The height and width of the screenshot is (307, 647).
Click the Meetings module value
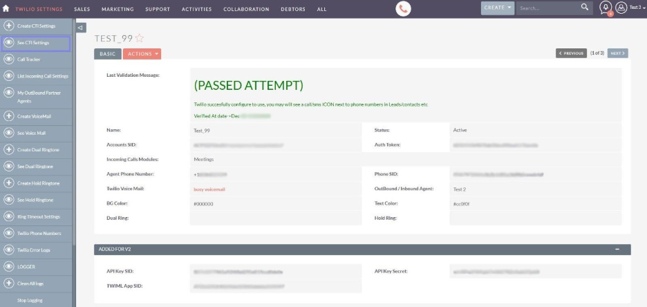coord(203,159)
